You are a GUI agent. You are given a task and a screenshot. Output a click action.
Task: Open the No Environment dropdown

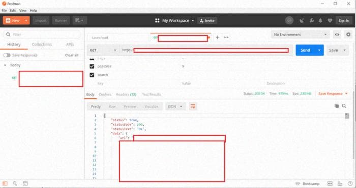point(301,34)
